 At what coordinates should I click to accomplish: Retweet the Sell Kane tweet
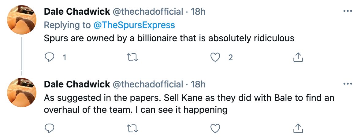(132, 128)
